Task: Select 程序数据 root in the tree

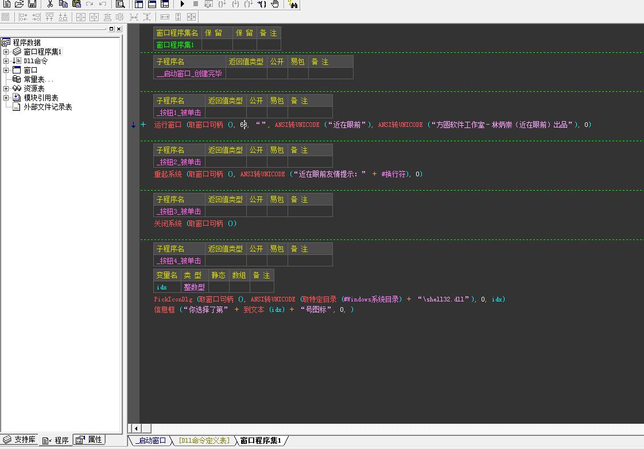Action: click(x=27, y=42)
